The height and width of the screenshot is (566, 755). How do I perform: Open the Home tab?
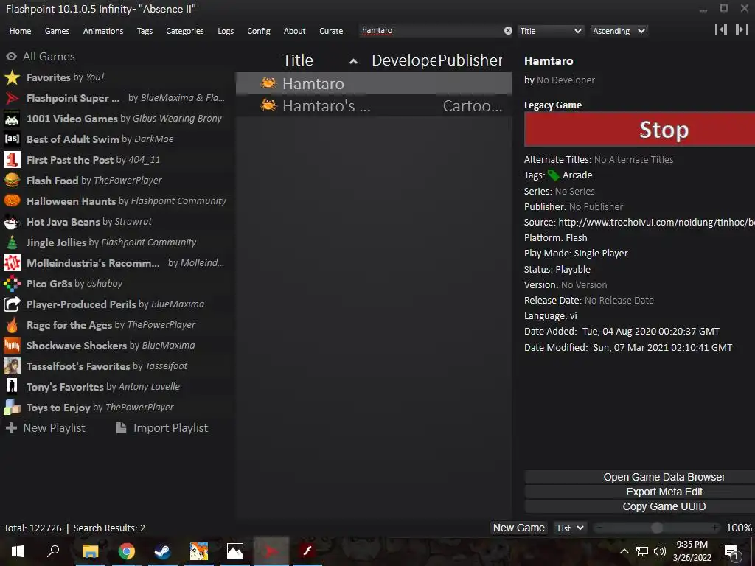pyautogui.click(x=20, y=31)
